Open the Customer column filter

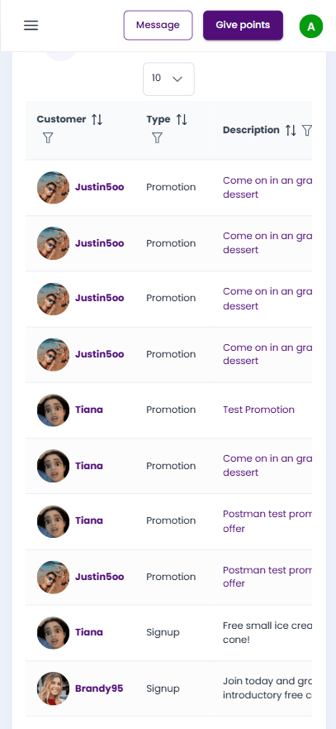click(48, 137)
